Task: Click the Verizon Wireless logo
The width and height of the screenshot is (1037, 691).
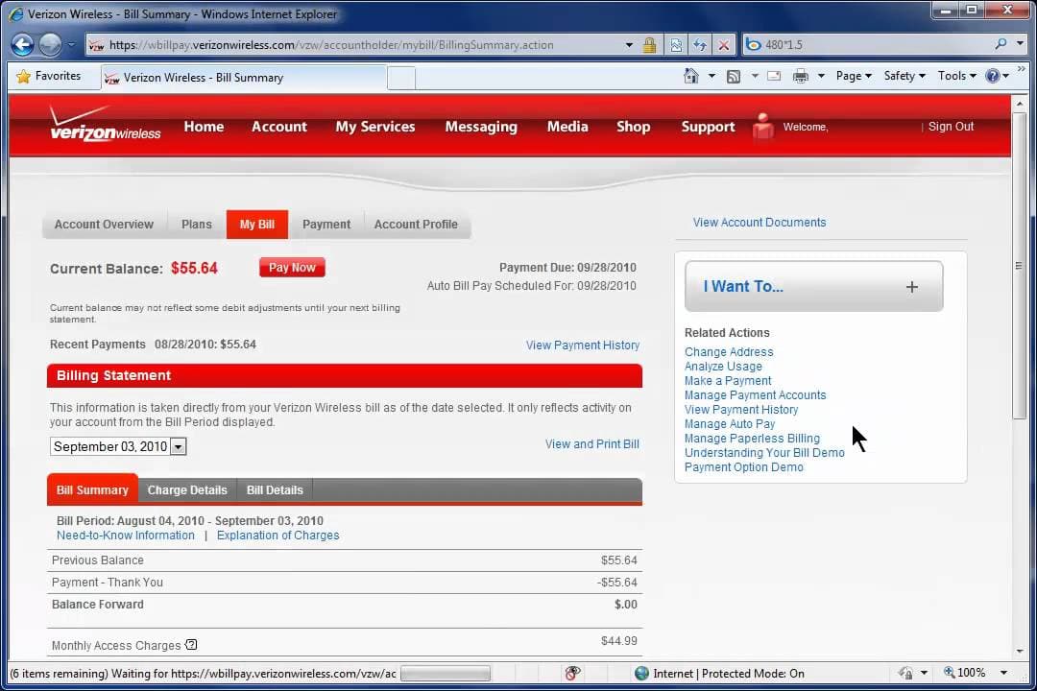Action: point(106,124)
